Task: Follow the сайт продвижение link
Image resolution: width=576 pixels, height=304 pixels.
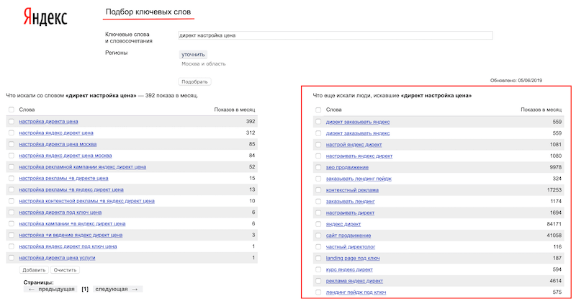Action: tap(348, 236)
